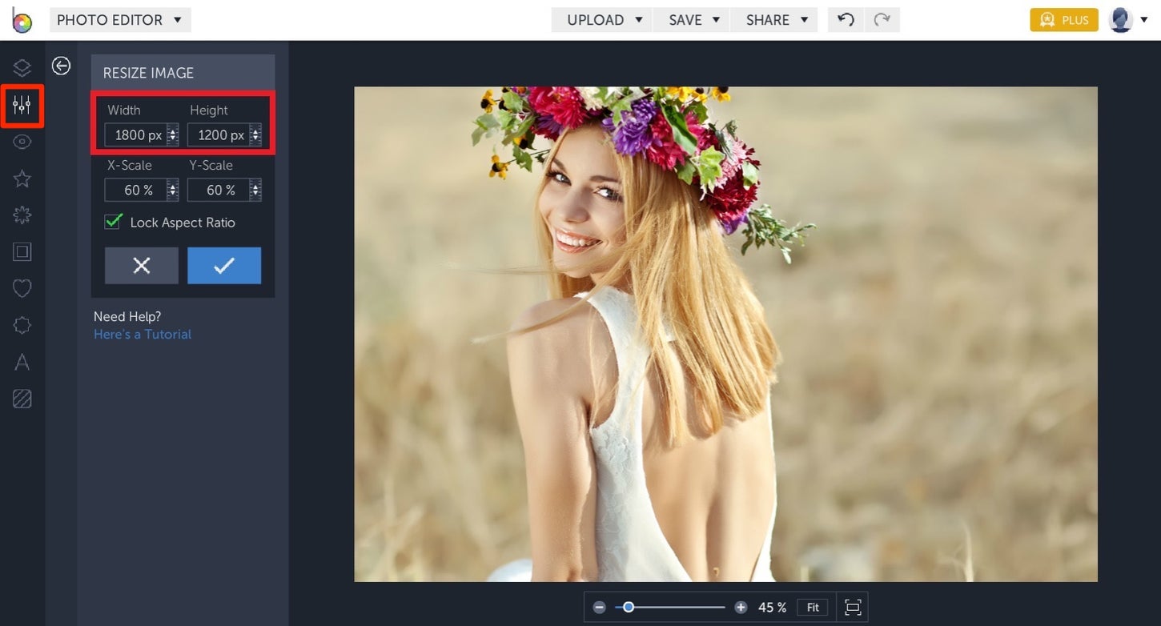
Task: Expand the SAVE dropdown menu
Action: pos(690,19)
